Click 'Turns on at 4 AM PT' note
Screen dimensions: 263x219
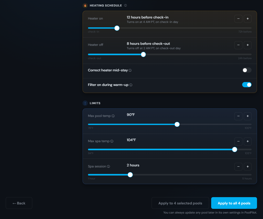click(153, 22)
